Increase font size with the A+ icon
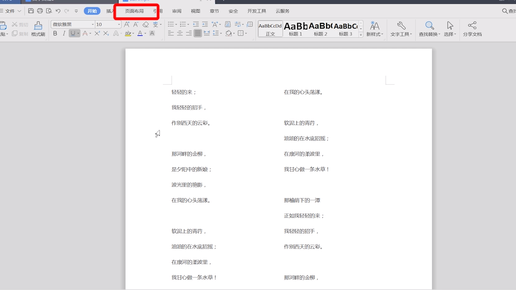Image resolution: width=516 pixels, height=290 pixels. pyautogui.click(x=127, y=24)
